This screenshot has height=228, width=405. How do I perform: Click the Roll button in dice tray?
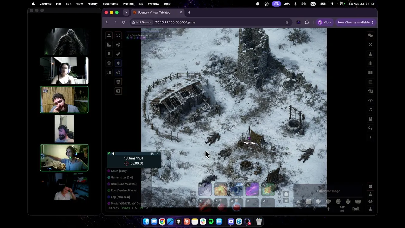[356, 209]
